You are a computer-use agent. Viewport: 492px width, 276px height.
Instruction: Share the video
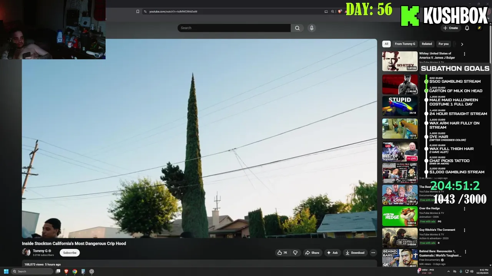click(x=312, y=253)
